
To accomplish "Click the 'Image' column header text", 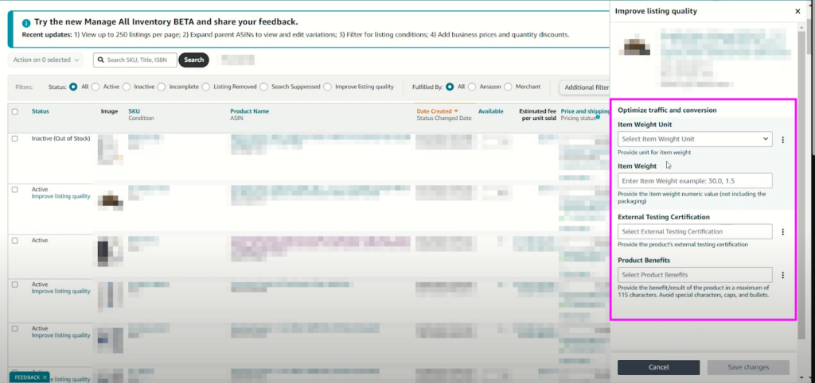I will 109,111.
